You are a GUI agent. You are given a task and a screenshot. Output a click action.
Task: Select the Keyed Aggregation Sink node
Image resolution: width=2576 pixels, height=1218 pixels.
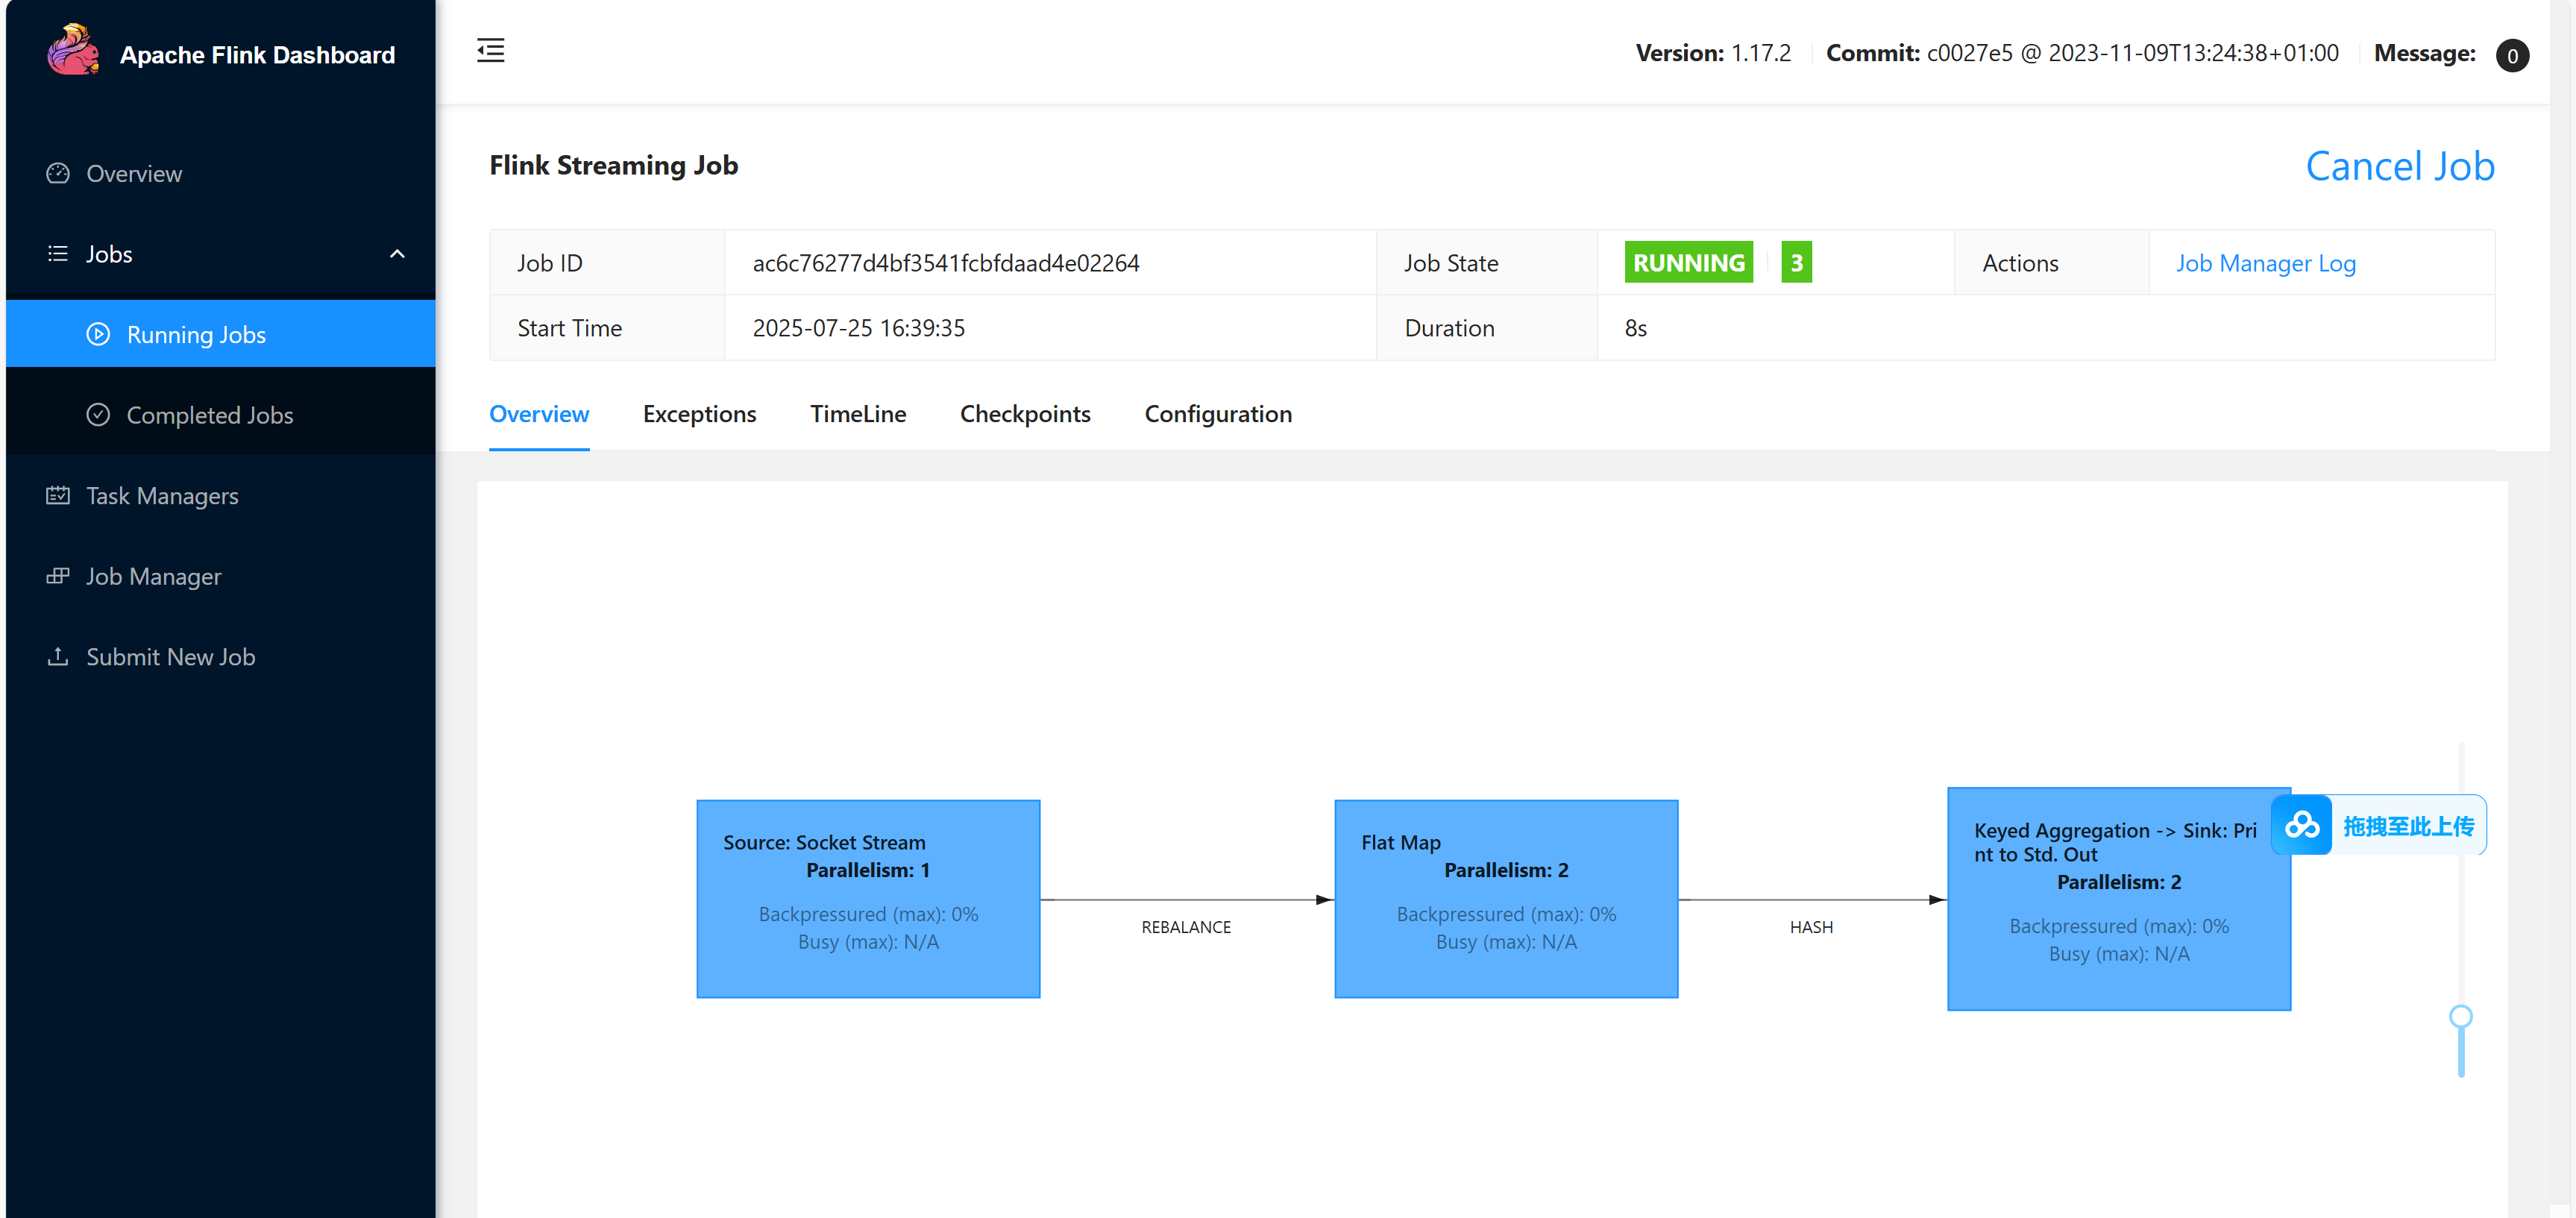2118,899
